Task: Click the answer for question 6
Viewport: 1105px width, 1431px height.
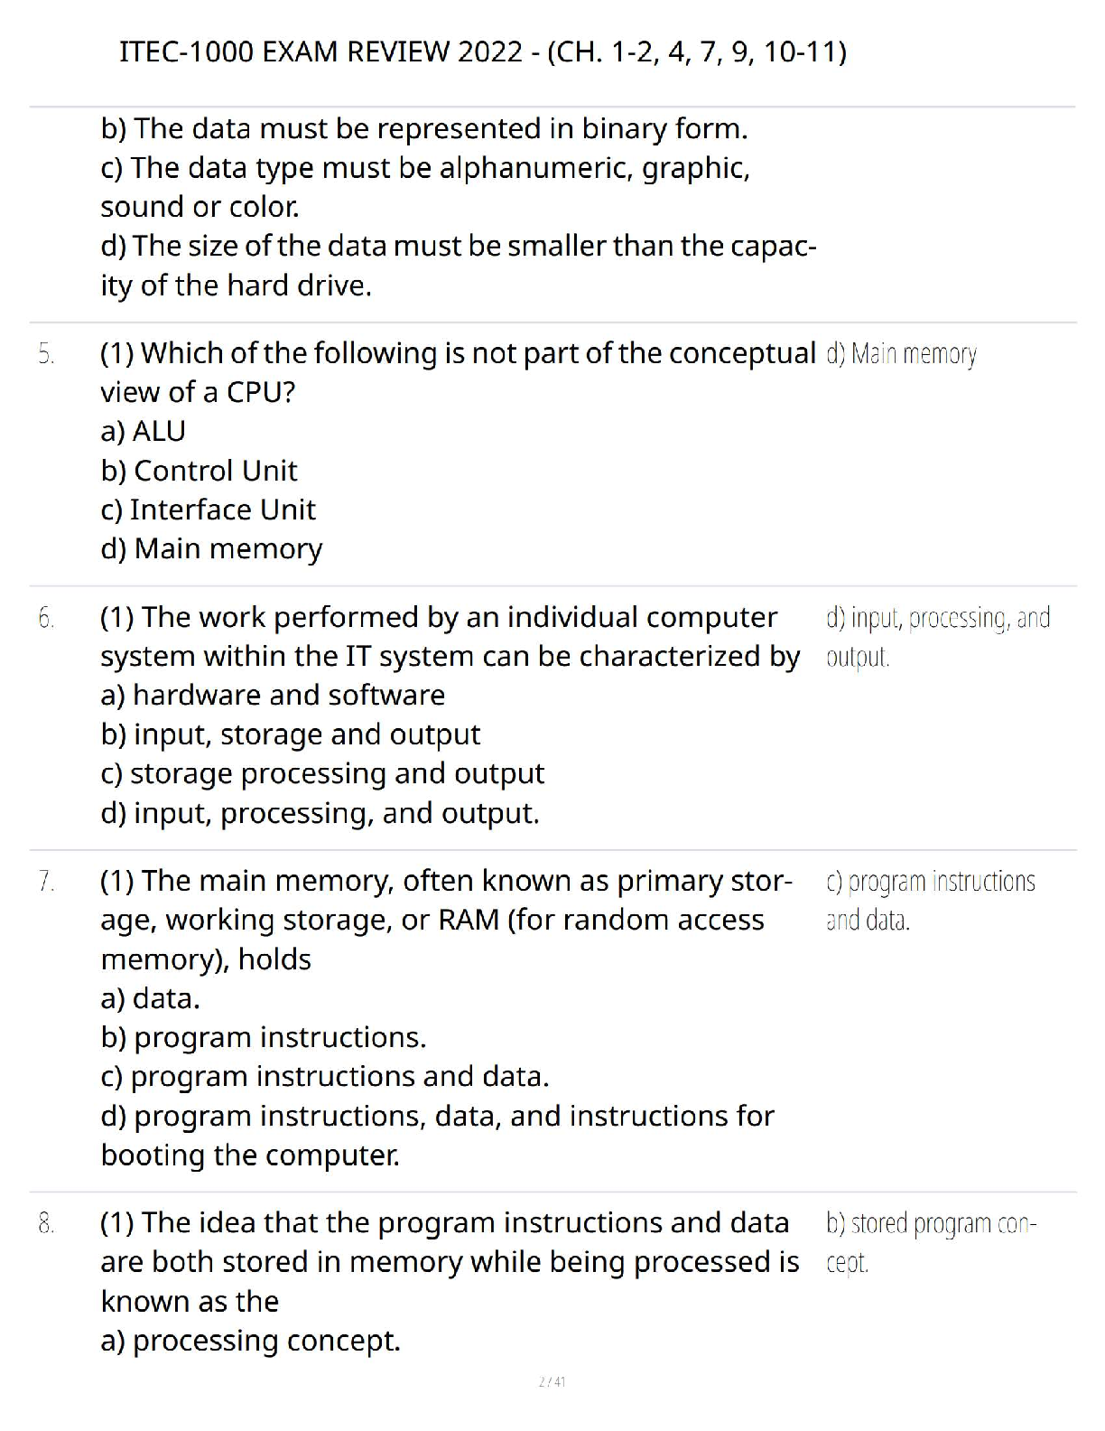Action: 938,637
